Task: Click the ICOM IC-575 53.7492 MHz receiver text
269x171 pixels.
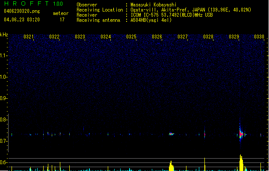Action: tap(171, 15)
